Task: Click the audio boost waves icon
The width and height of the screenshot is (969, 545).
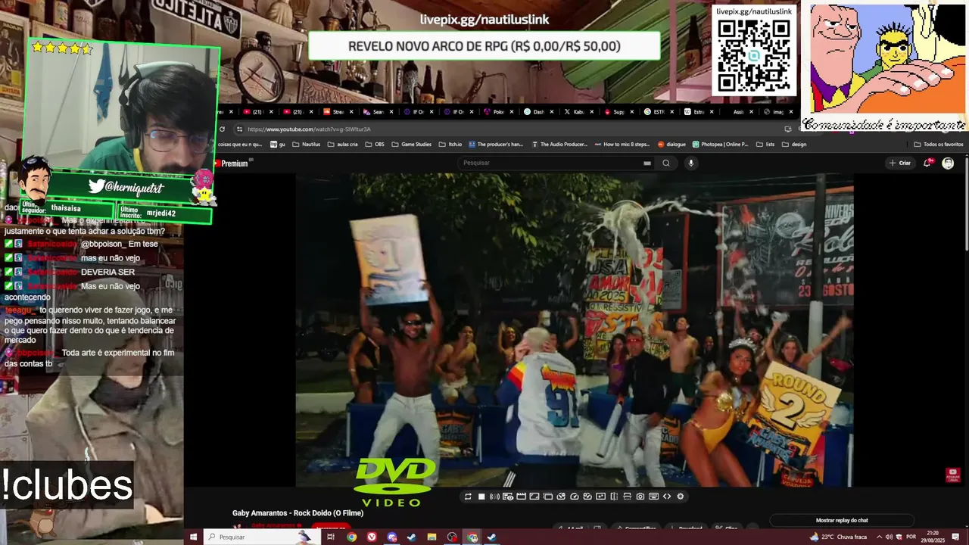Action: (494, 497)
